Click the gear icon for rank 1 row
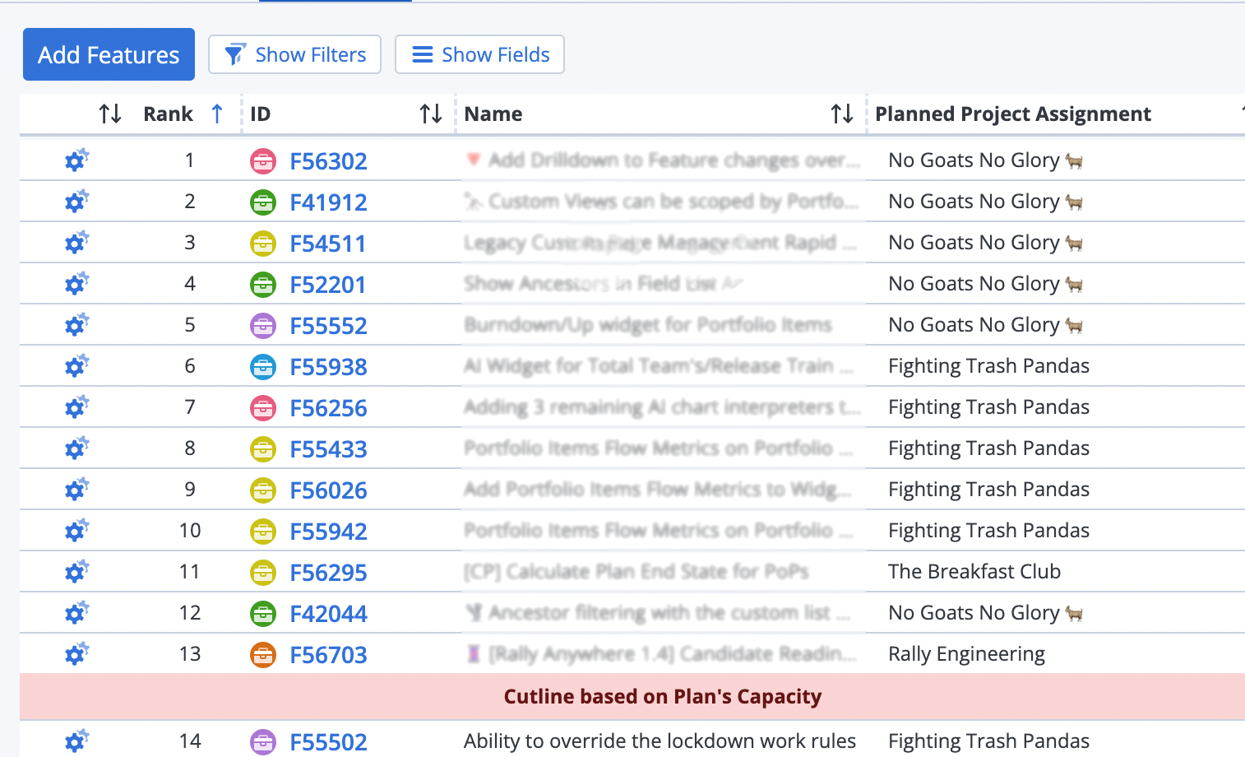 pyautogui.click(x=76, y=160)
